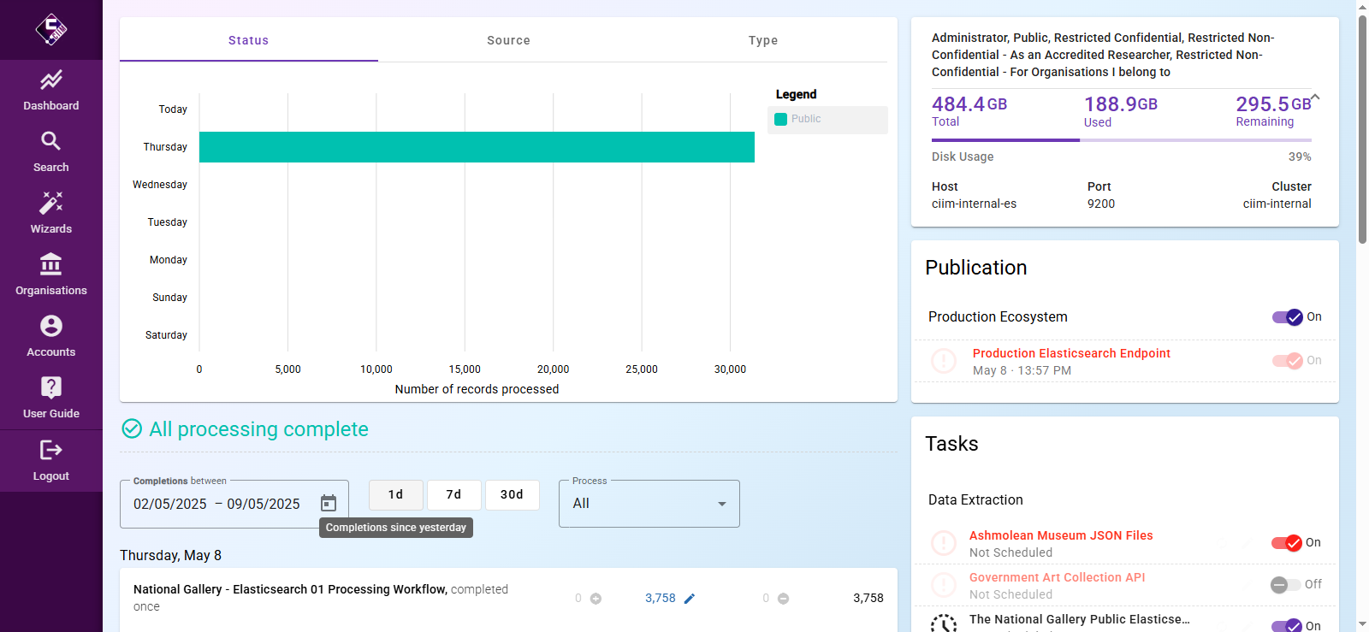Collapse the disk usage panel chevron

tap(1315, 97)
